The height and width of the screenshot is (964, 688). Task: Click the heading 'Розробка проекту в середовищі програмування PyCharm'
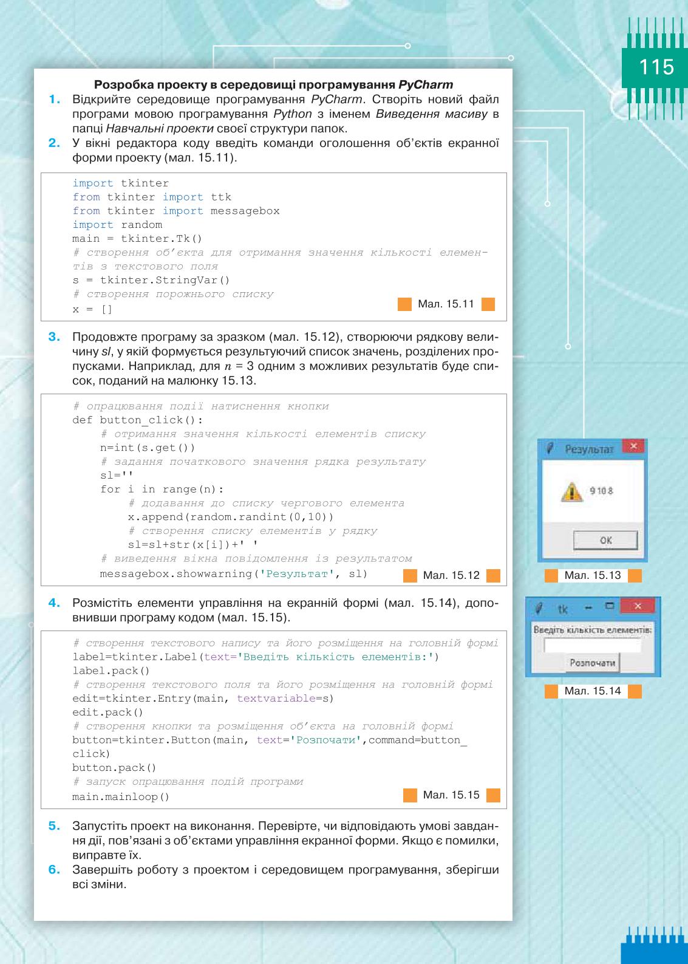click(x=274, y=84)
